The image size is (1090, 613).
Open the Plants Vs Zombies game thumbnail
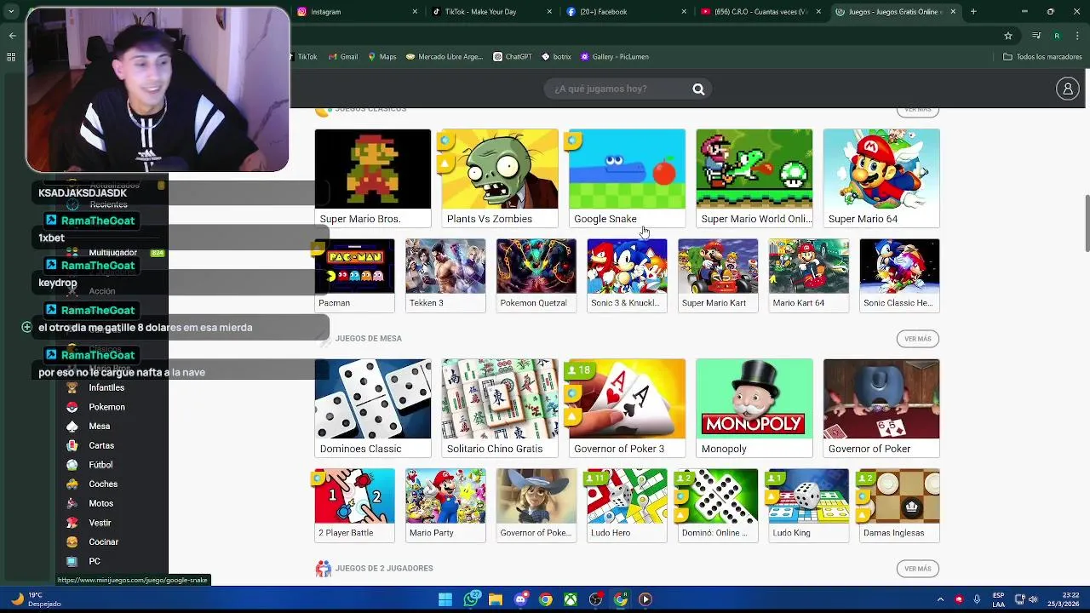[x=500, y=169]
